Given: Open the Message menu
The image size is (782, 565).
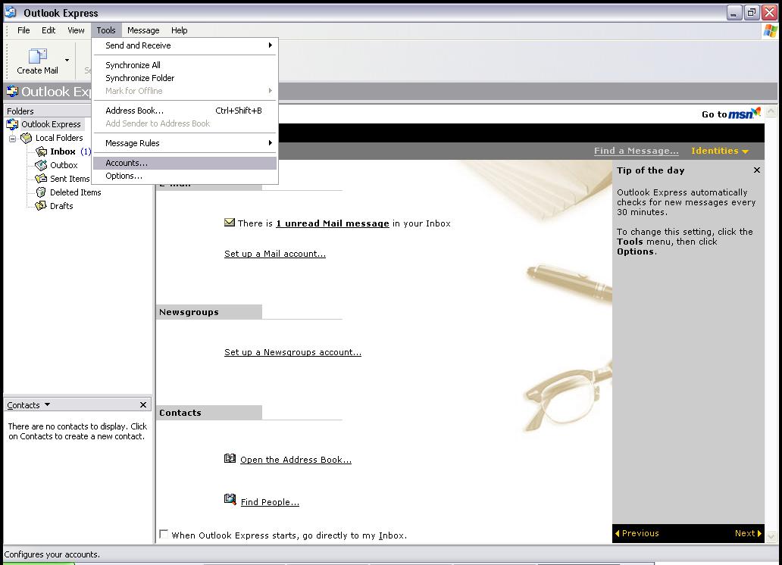Looking at the screenshot, I should [x=143, y=30].
